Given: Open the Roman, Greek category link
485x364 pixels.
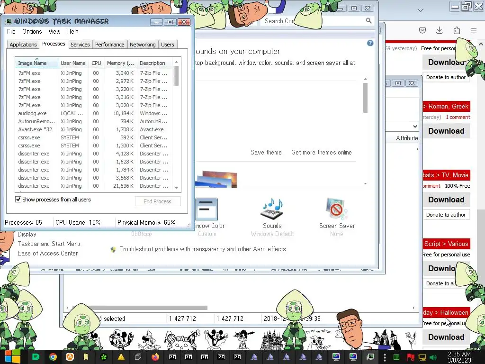Looking at the screenshot, I should 448,107.
